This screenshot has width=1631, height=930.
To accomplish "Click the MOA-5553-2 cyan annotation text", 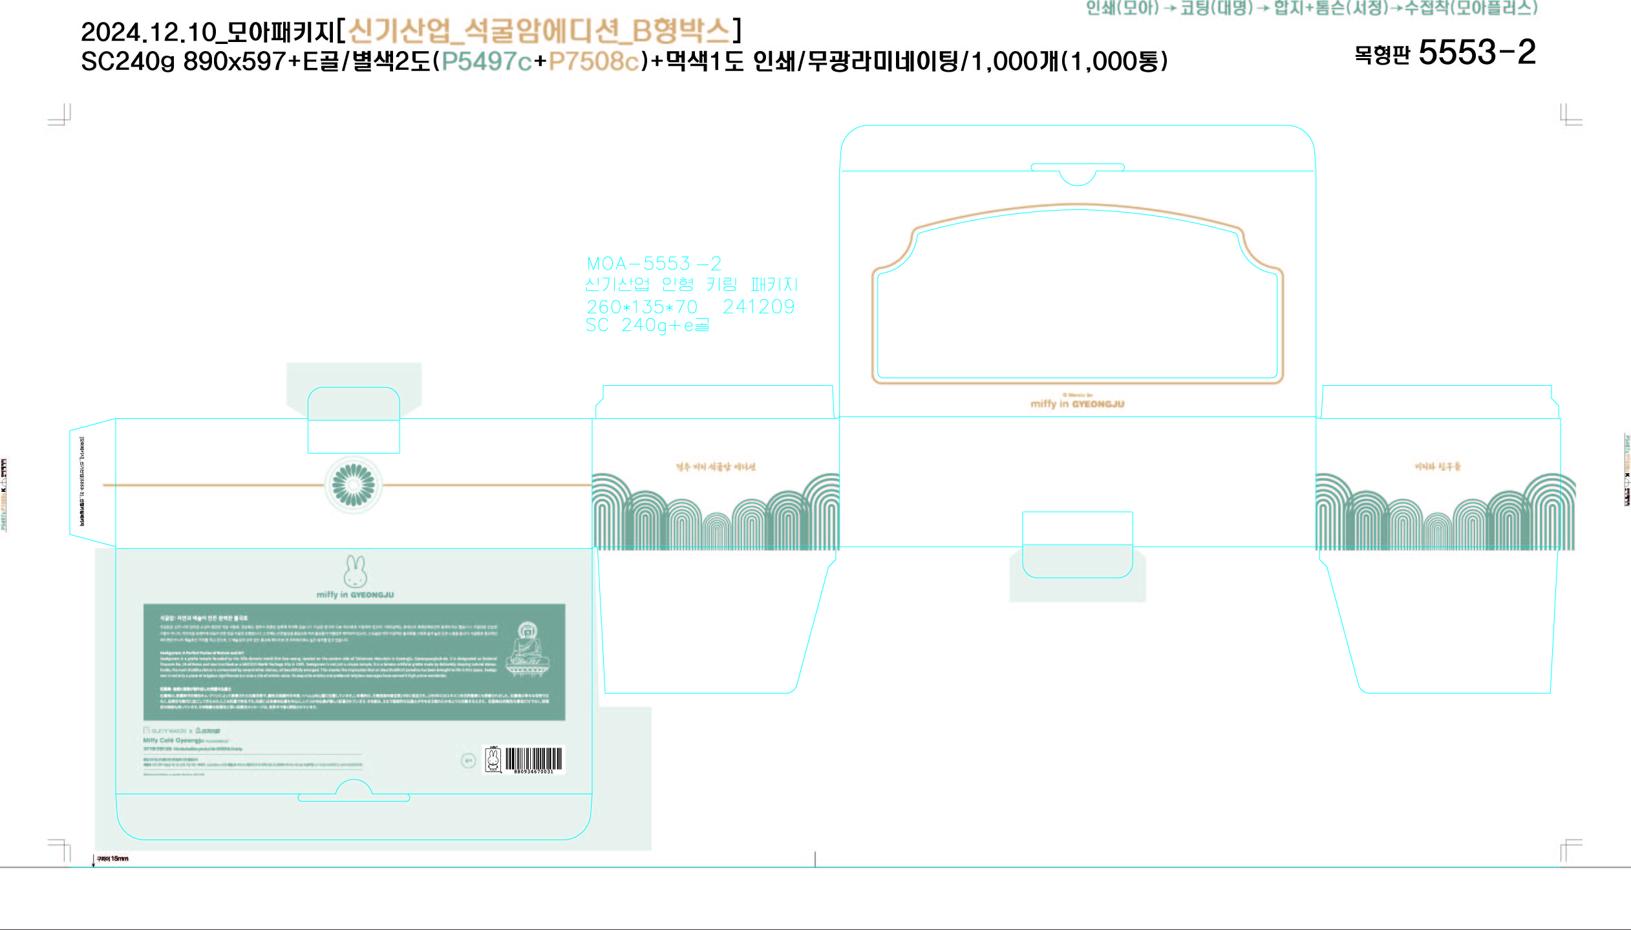I will (x=654, y=264).
